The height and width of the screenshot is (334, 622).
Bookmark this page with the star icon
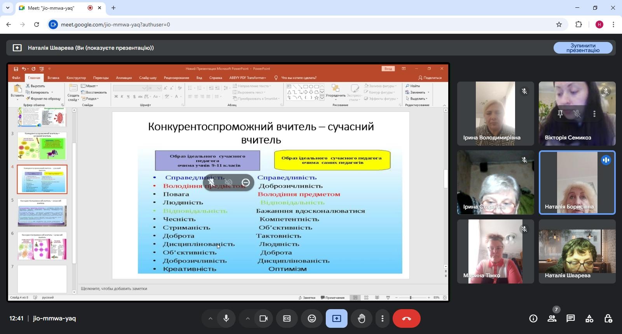(x=559, y=24)
